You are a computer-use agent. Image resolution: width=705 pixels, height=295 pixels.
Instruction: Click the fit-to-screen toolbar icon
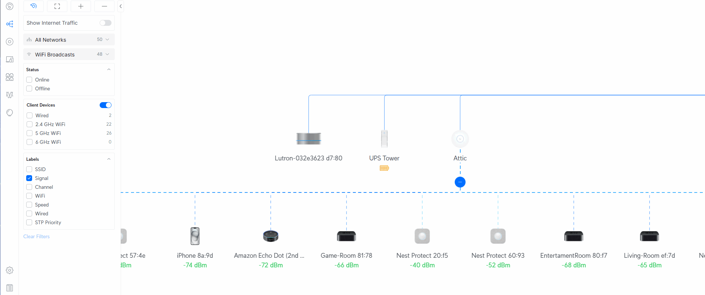57,6
